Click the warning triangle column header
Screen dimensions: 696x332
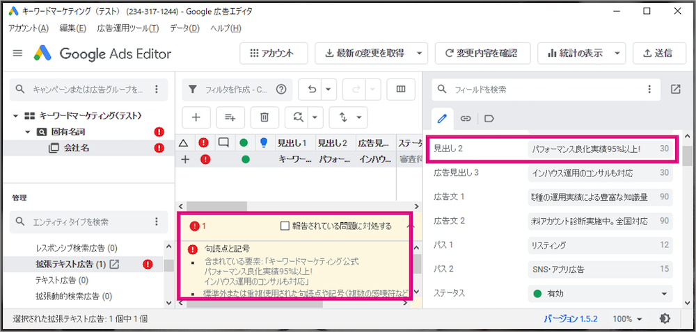[183, 143]
